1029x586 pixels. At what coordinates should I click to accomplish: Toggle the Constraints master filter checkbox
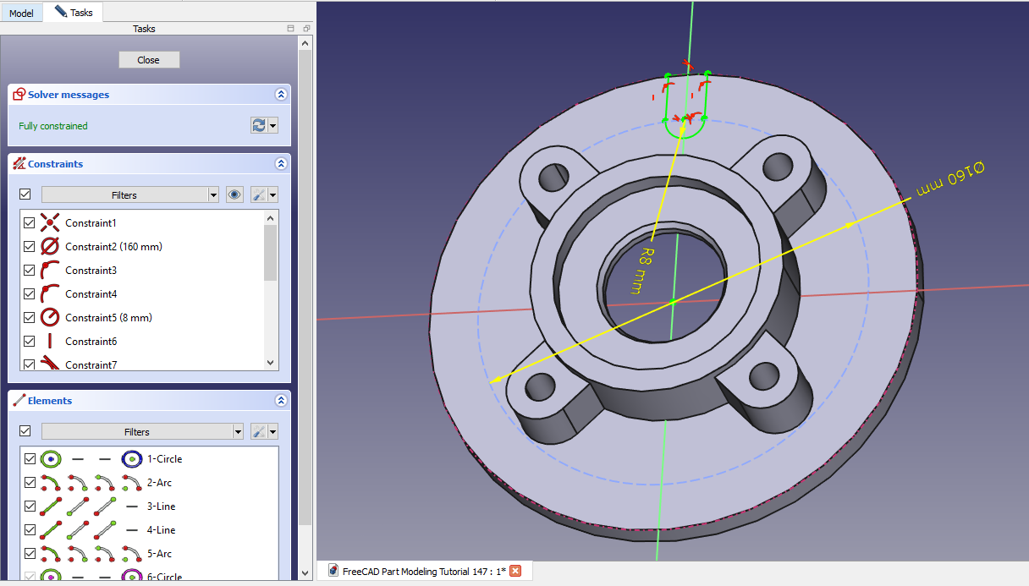pos(25,194)
